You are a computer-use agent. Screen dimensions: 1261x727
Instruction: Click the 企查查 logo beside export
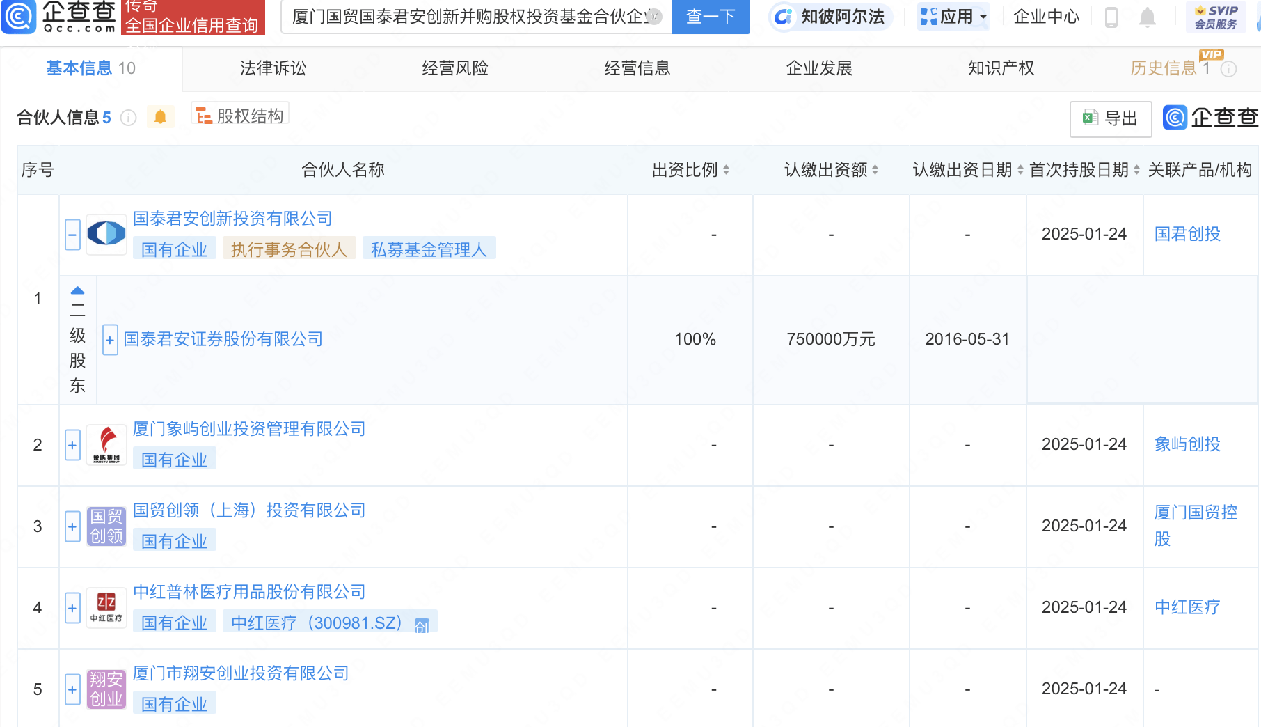point(1212,118)
